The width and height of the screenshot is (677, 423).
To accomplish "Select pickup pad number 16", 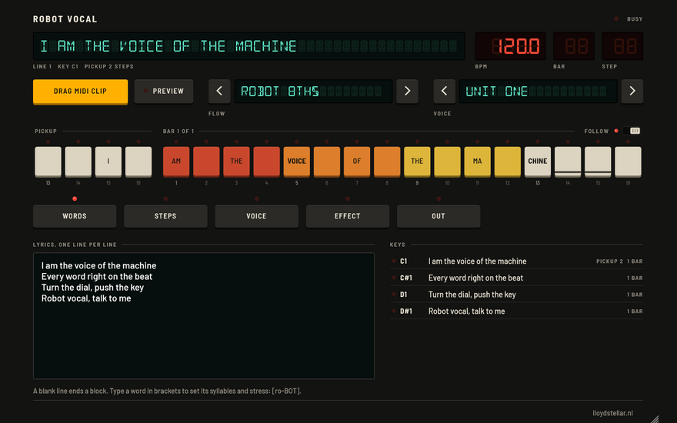I will (138, 162).
